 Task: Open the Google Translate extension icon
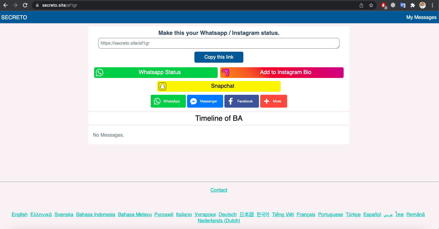(x=403, y=5)
